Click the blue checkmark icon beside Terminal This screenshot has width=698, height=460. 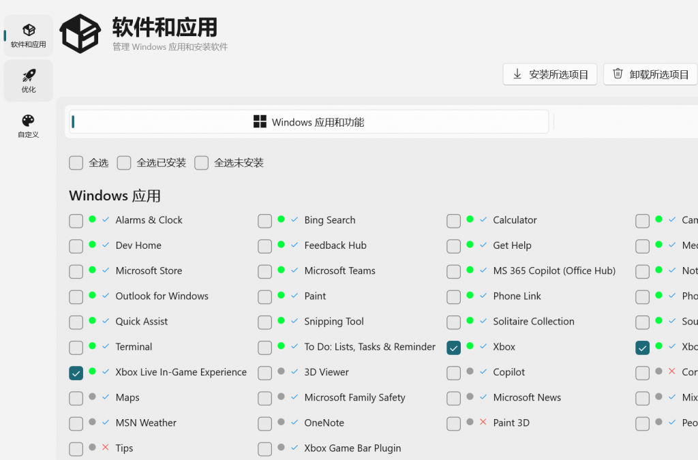(x=106, y=346)
